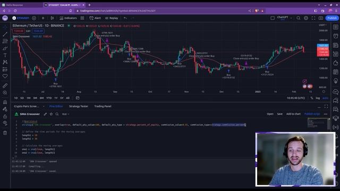Open the go-to-date calendar icon
This screenshot has height=191, width=340.
point(78,98)
